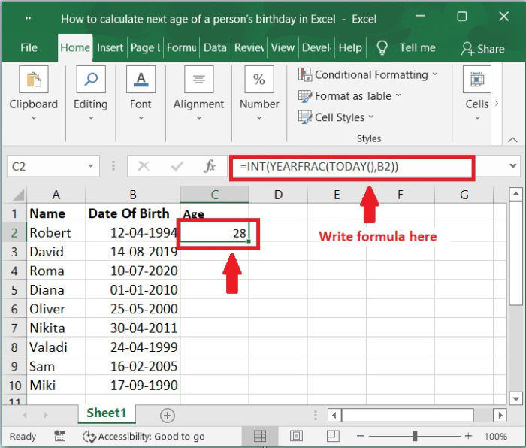
Task: Switch to Page Break Preview view
Action: pyautogui.click(x=333, y=436)
